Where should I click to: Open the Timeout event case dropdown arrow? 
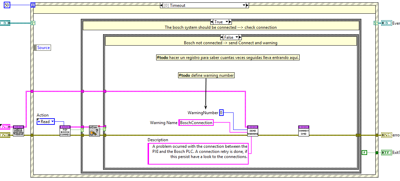pos(243,5)
